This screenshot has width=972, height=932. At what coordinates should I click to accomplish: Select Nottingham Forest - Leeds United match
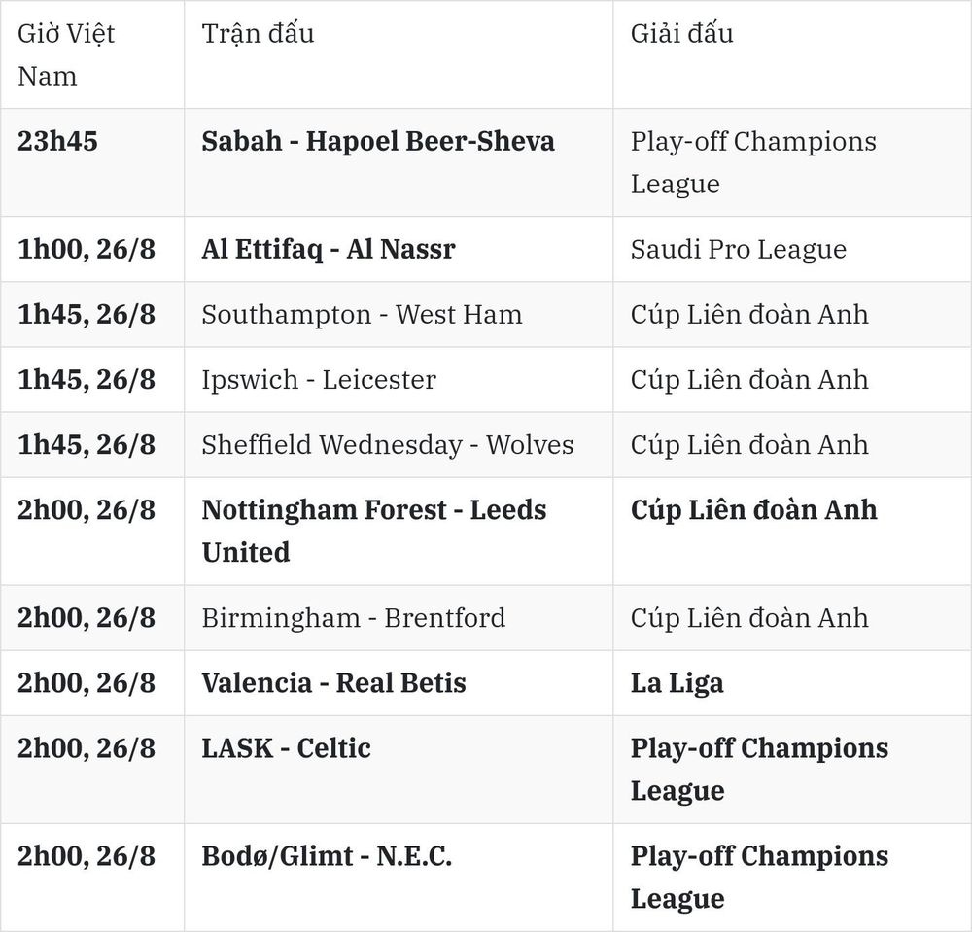tap(374, 531)
